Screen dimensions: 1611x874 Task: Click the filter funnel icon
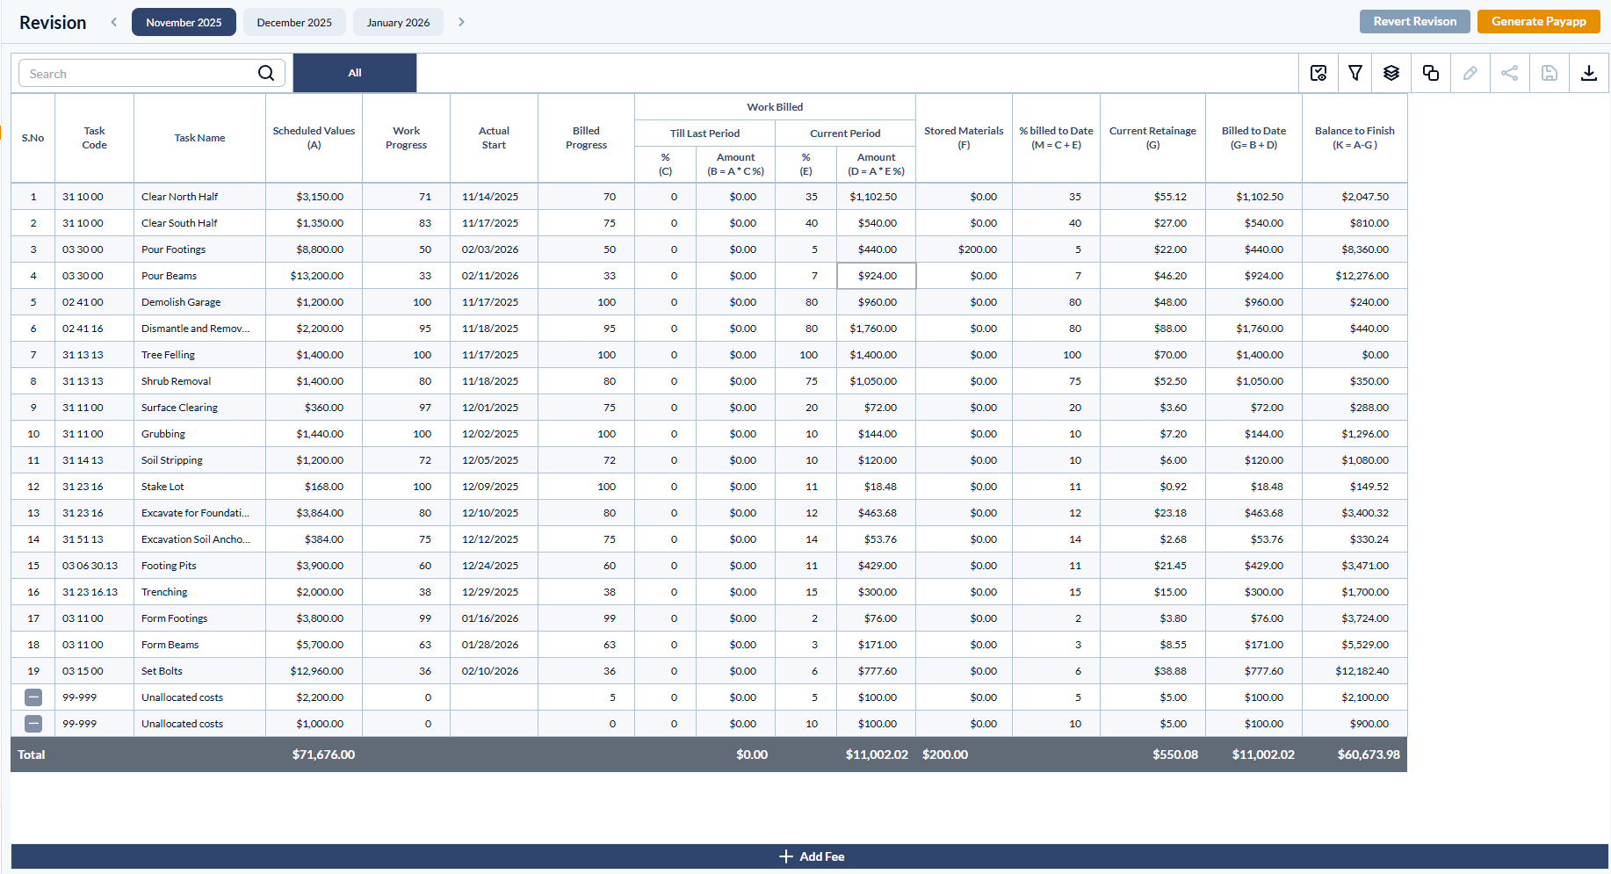[1355, 73]
